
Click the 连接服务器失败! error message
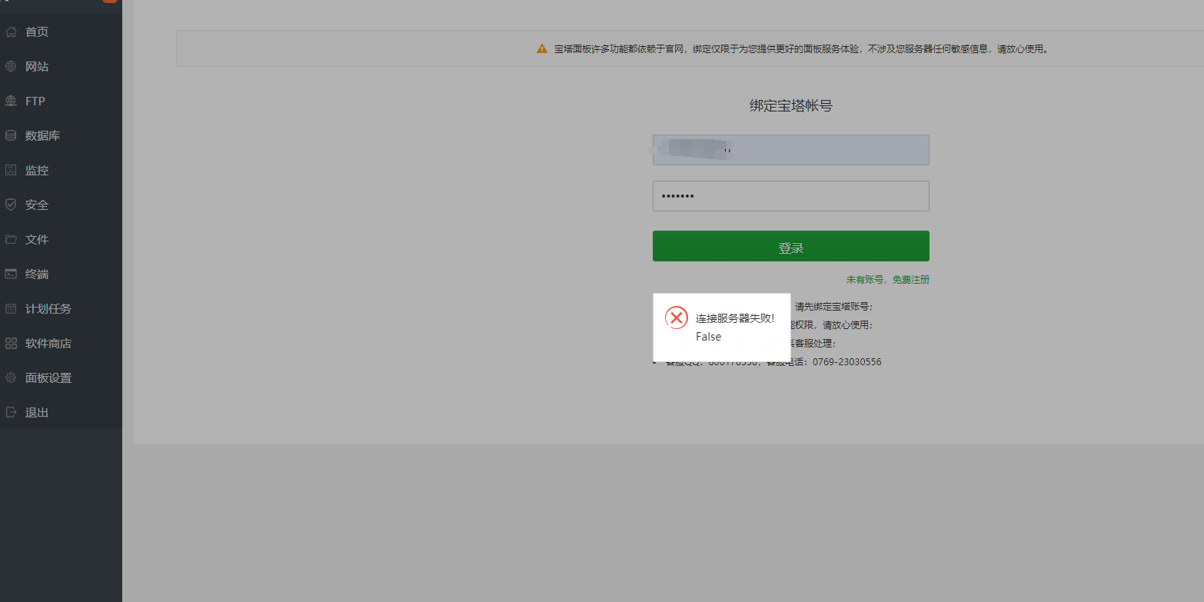735,318
